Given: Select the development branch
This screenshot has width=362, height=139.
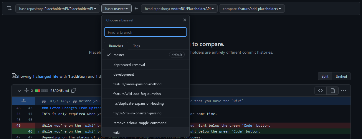Looking at the screenshot, I should pyautogui.click(x=124, y=74).
